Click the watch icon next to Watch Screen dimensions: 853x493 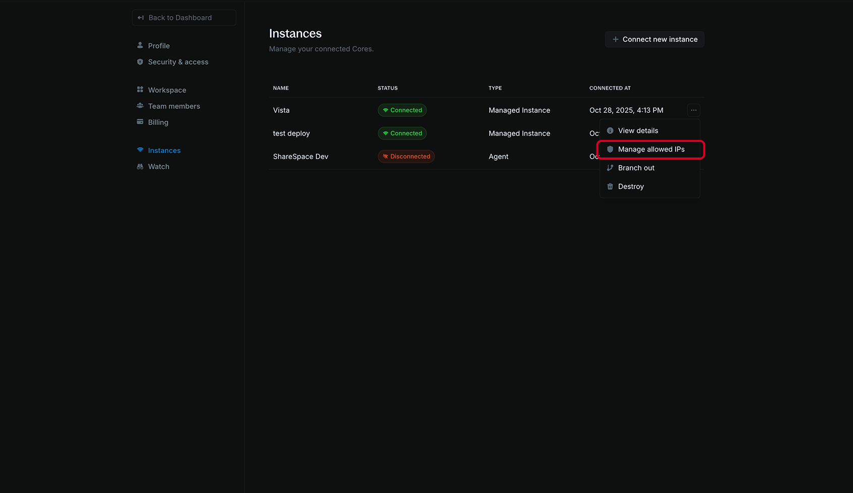(140, 166)
